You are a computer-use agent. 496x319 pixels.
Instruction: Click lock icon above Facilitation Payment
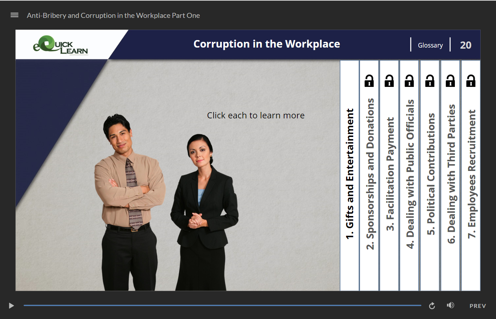pos(389,81)
